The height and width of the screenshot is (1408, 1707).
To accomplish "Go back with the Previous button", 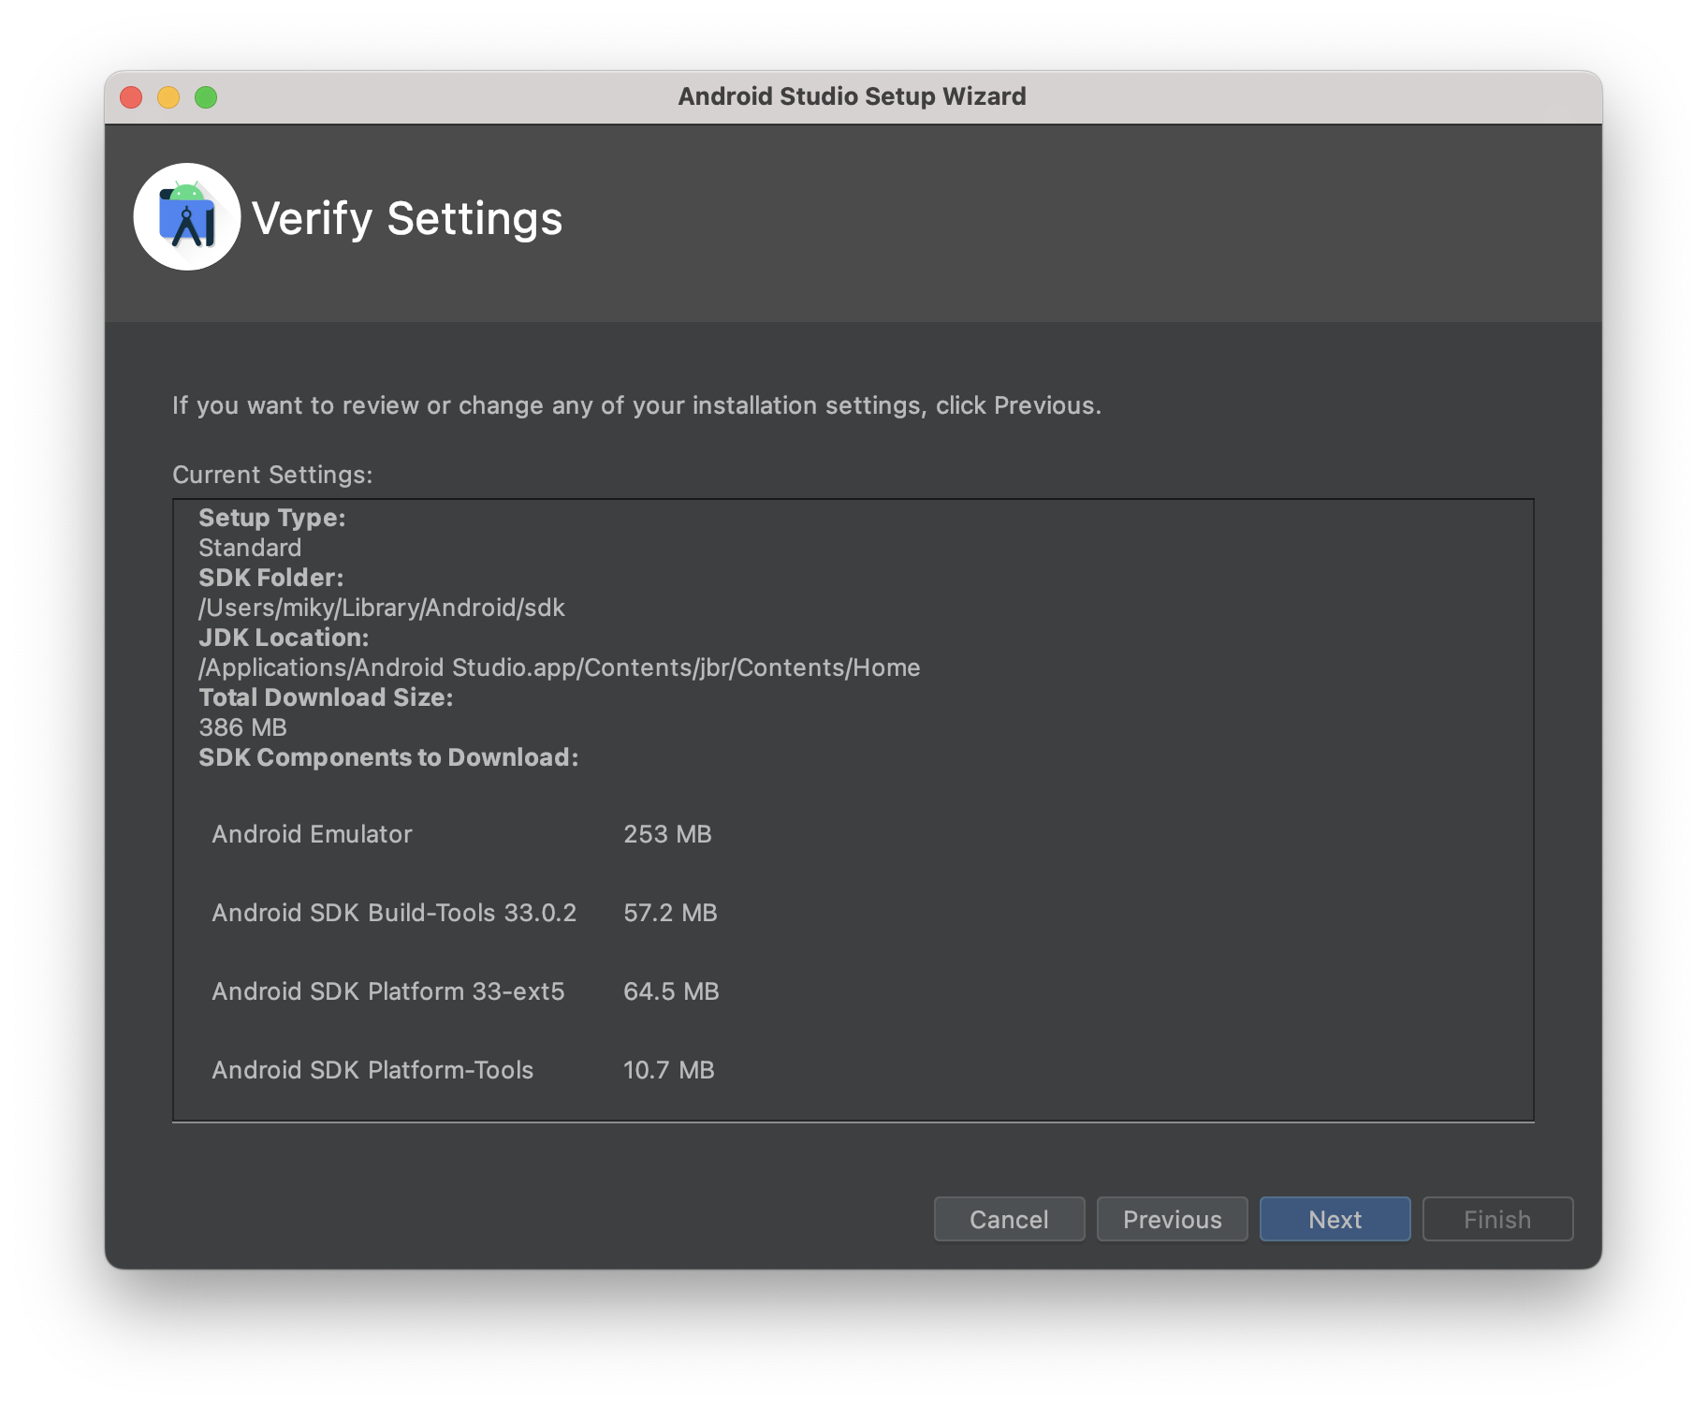I will [1172, 1219].
